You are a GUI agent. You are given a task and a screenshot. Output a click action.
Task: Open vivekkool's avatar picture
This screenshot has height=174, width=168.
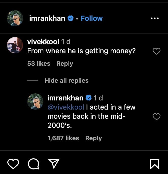coord(15,45)
